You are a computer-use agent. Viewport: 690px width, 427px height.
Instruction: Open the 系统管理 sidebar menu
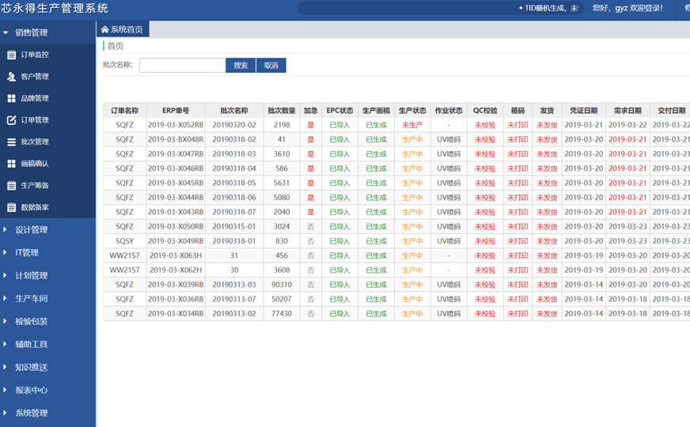[32, 413]
